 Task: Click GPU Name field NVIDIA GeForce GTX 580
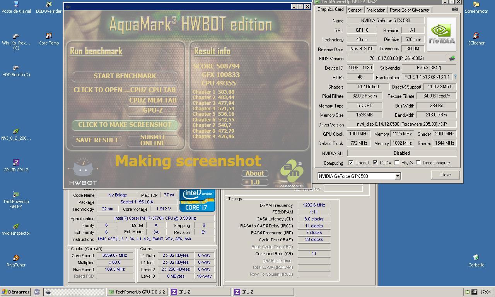(x=385, y=20)
